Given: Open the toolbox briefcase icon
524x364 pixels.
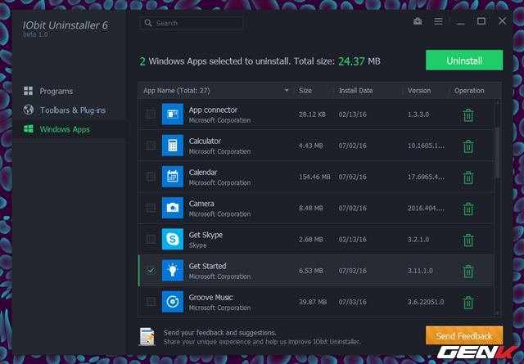Looking at the screenshot, I should pos(417,22).
